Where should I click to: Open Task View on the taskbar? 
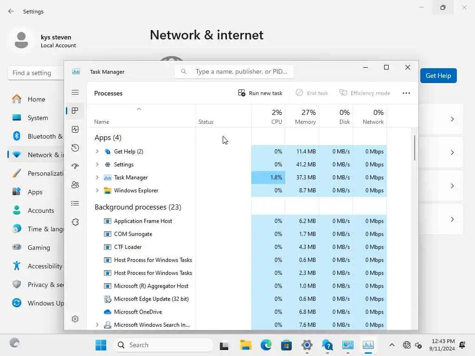tap(224, 345)
